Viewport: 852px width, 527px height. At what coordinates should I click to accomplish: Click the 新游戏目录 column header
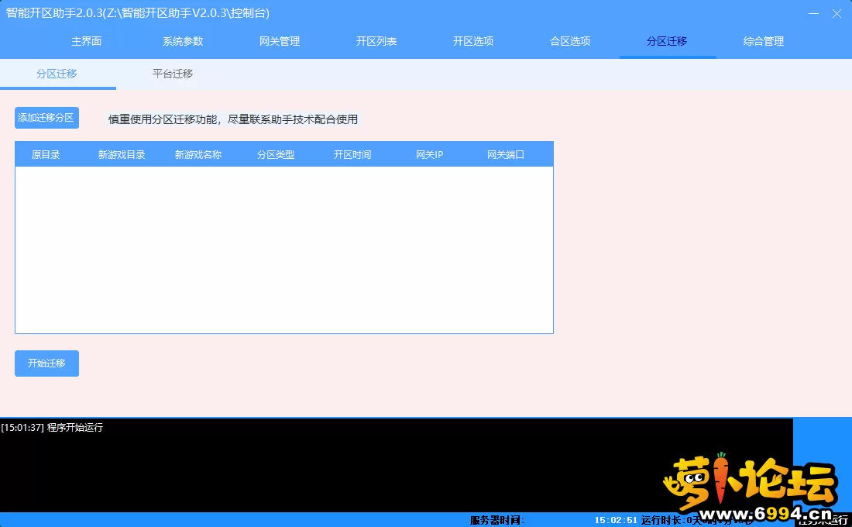tap(122, 155)
